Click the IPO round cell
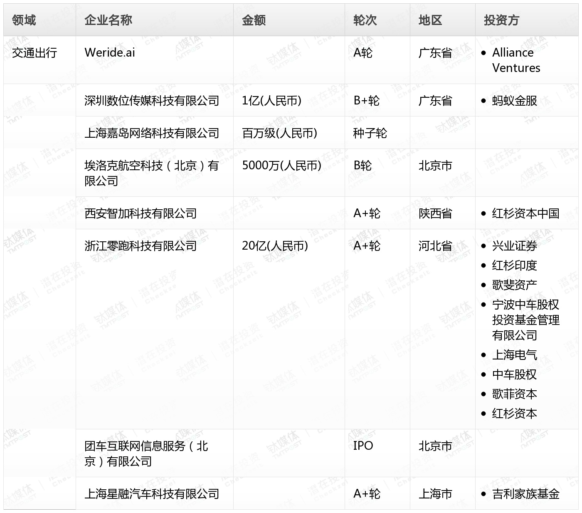The image size is (582, 513). point(363,446)
